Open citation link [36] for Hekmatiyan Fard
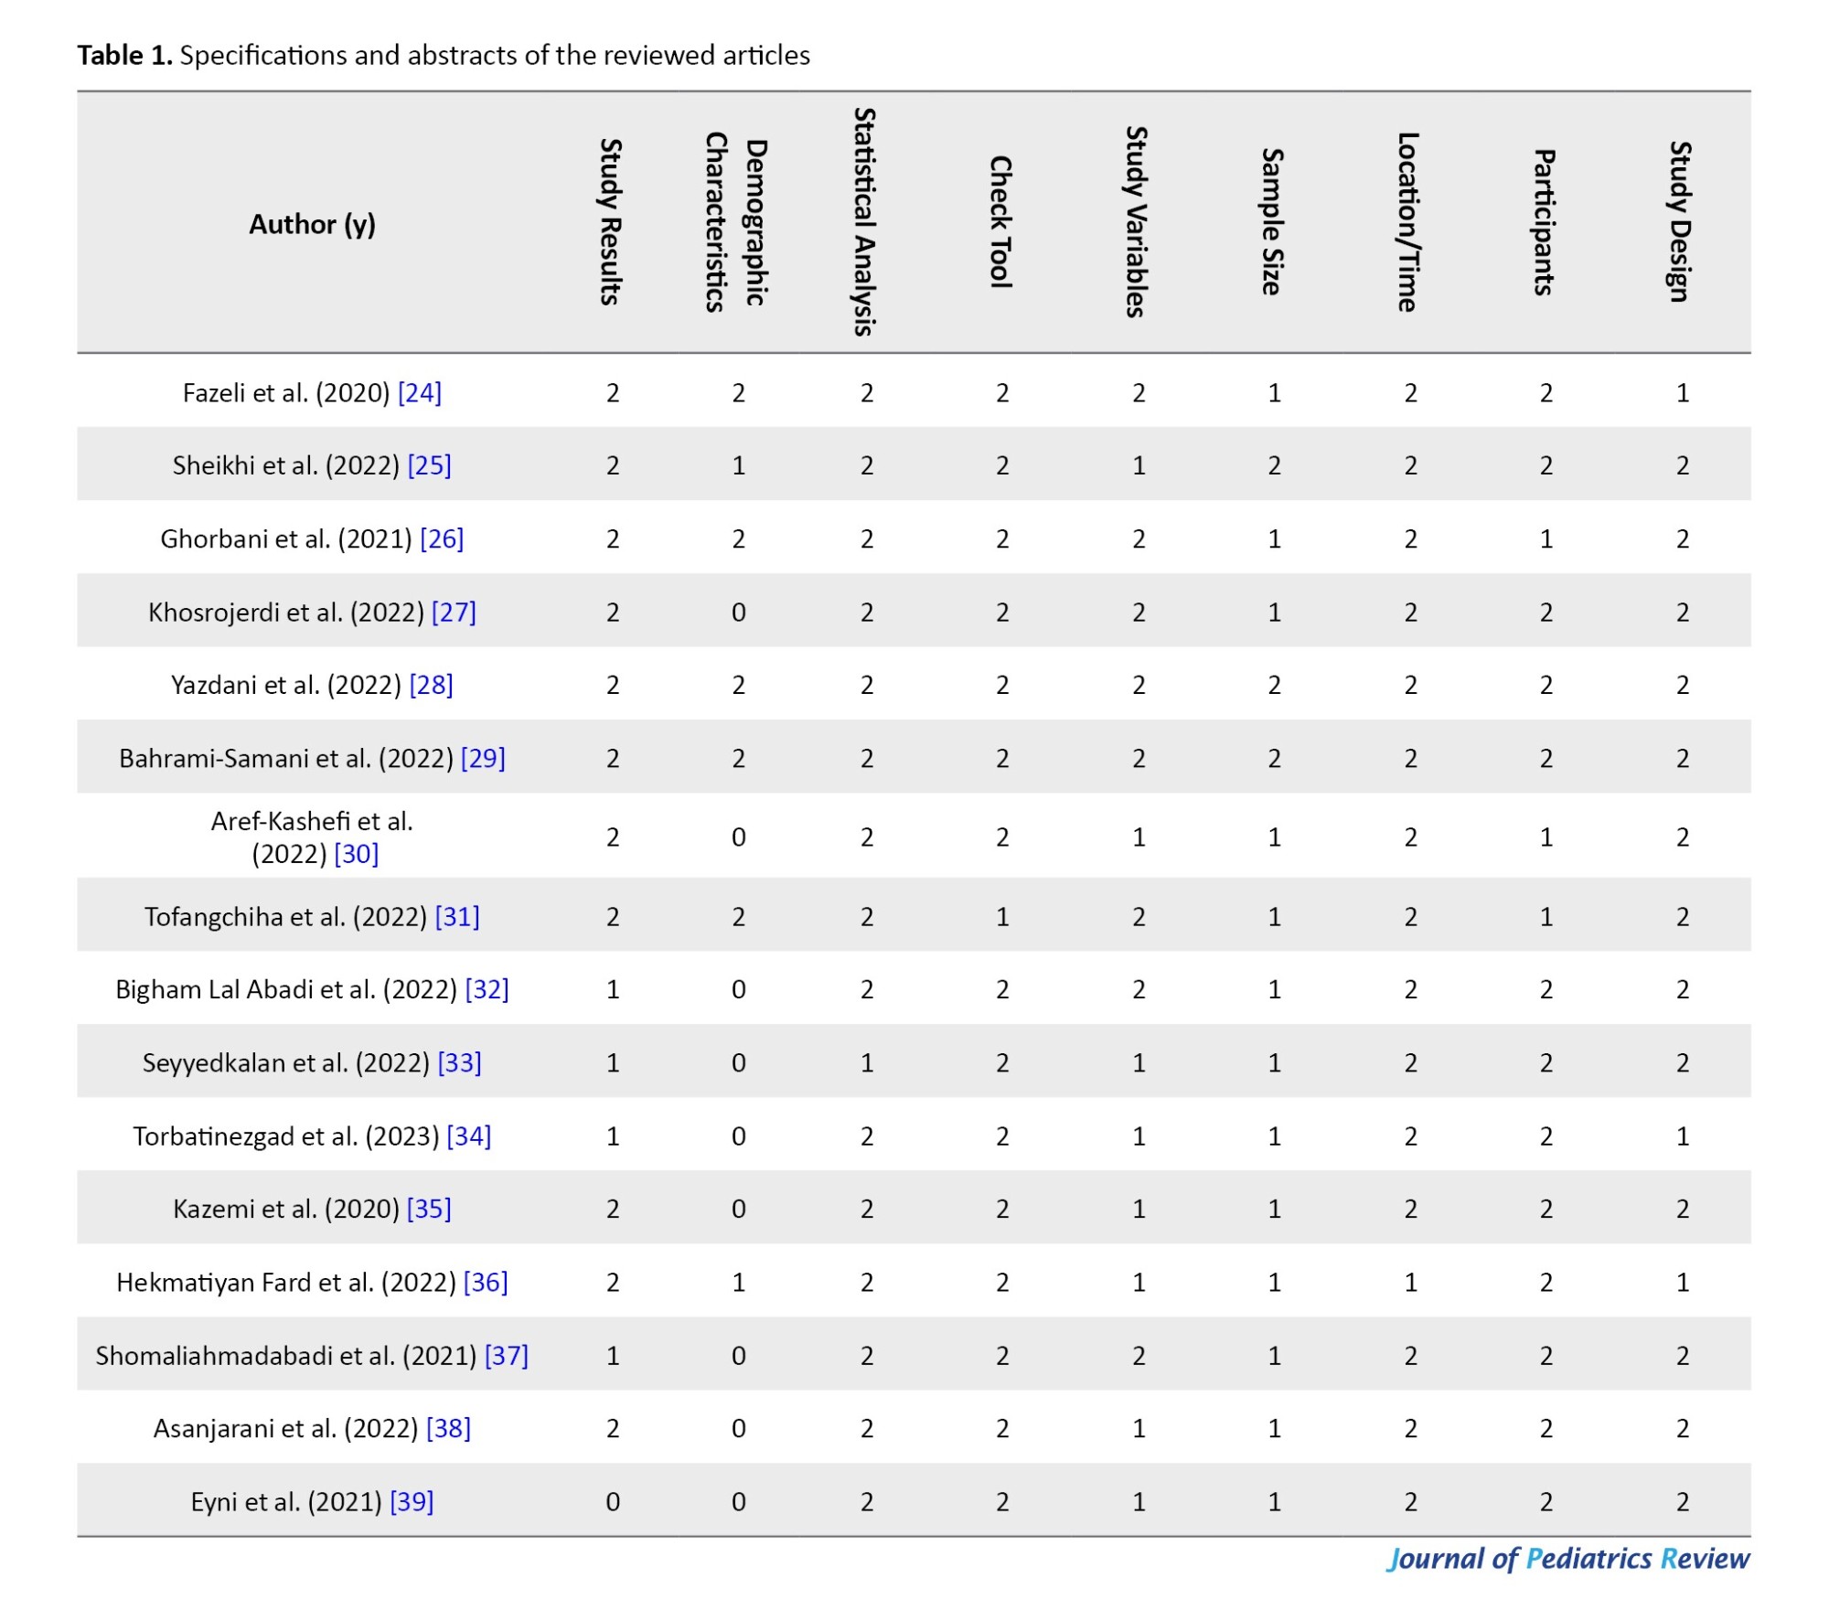Screen dimensions: 1829x1610 coord(487,1282)
